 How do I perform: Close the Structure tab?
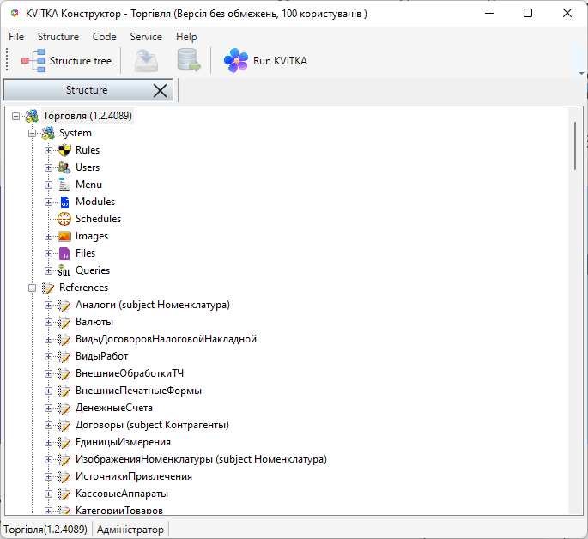(x=161, y=91)
